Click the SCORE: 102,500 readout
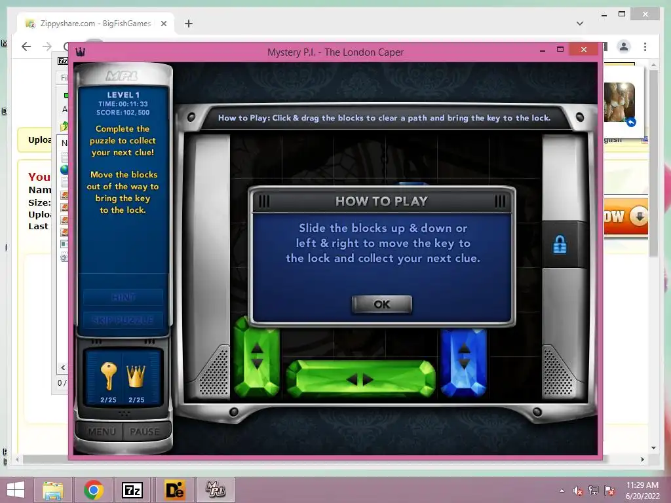Image resolution: width=671 pixels, height=503 pixels. pyautogui.click(x=123, y=113)
